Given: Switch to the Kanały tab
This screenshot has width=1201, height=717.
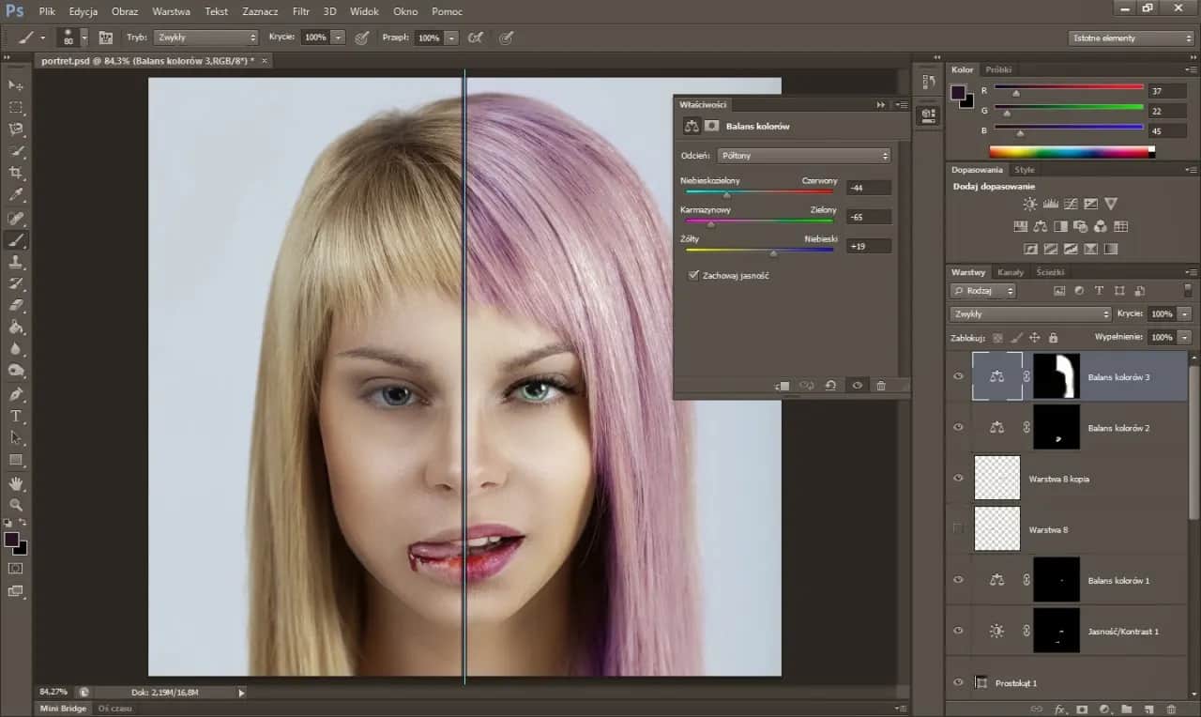Looking at the screenshot, I should pos(1011,271).
